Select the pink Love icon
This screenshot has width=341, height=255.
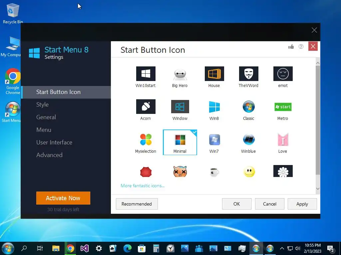pyautogui.click(x=283, y=139)
